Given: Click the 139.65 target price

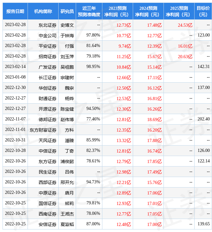Looking at the screenshot, I should (x=203, y=224).
